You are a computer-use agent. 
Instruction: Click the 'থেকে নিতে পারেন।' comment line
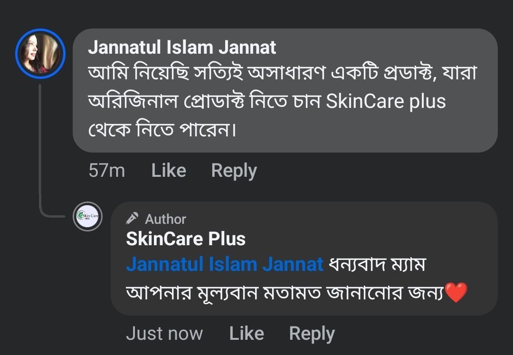pos(162,129)
